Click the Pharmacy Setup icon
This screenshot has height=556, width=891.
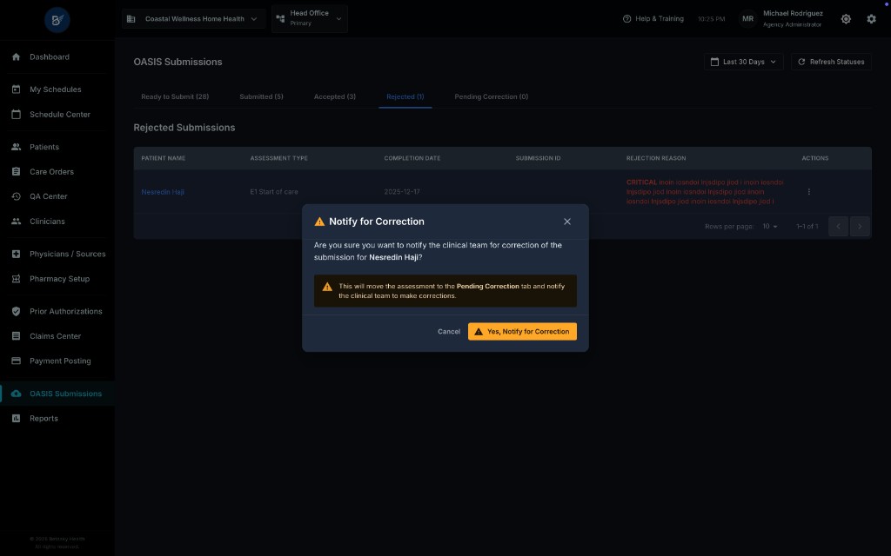point(16,279)
